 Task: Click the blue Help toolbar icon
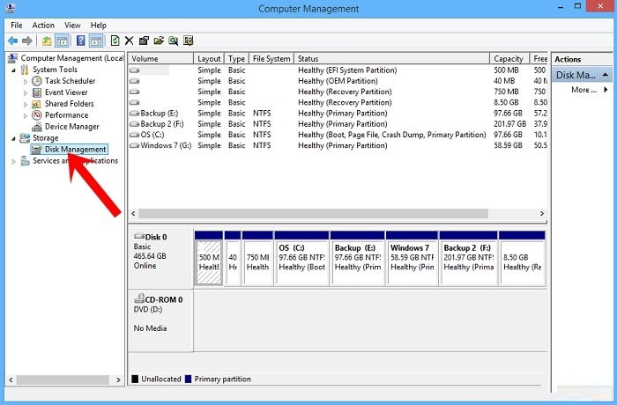80,40
